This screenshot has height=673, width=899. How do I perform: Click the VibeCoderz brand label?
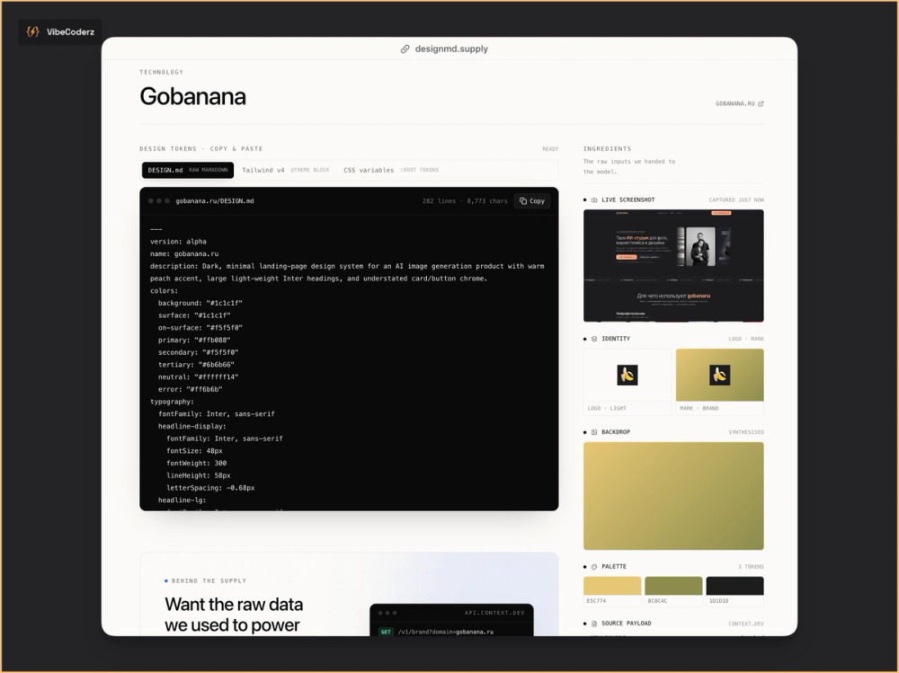click(x=70, y=32)
